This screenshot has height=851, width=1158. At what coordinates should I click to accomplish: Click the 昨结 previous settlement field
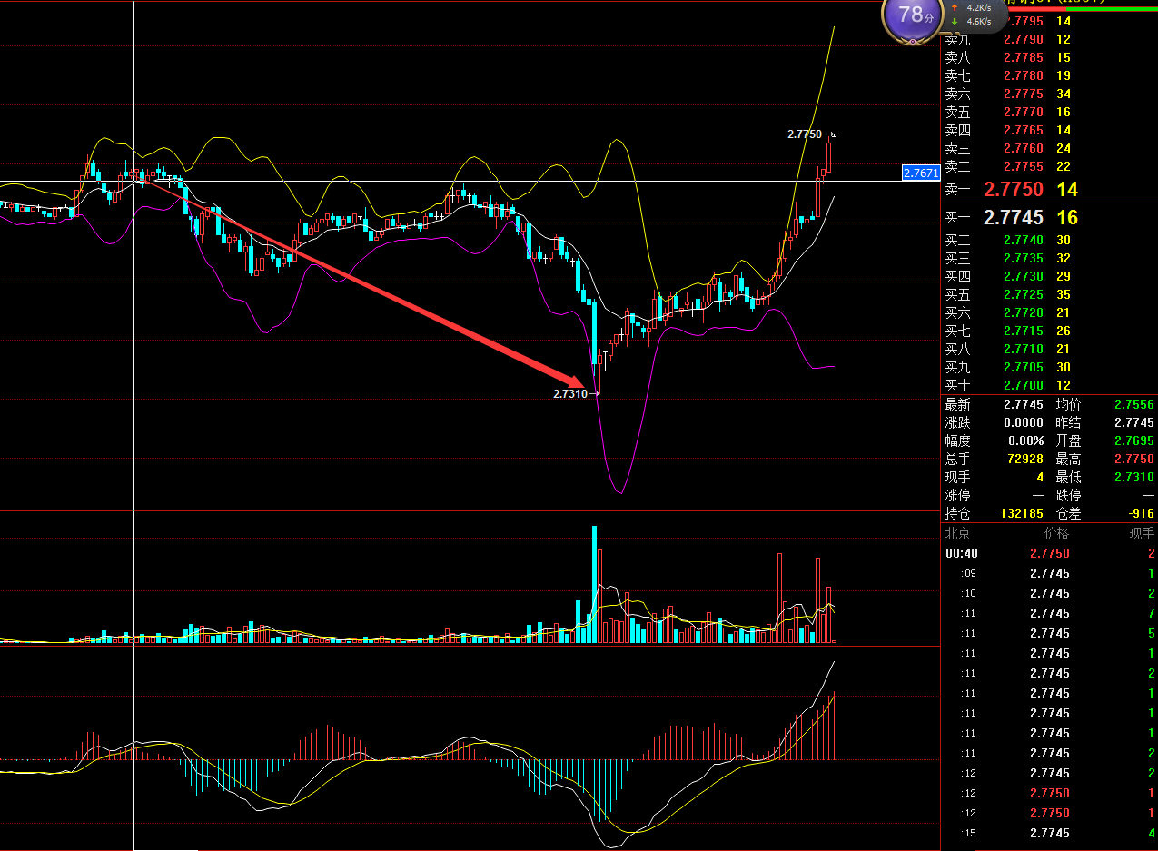pos(1105,422)
